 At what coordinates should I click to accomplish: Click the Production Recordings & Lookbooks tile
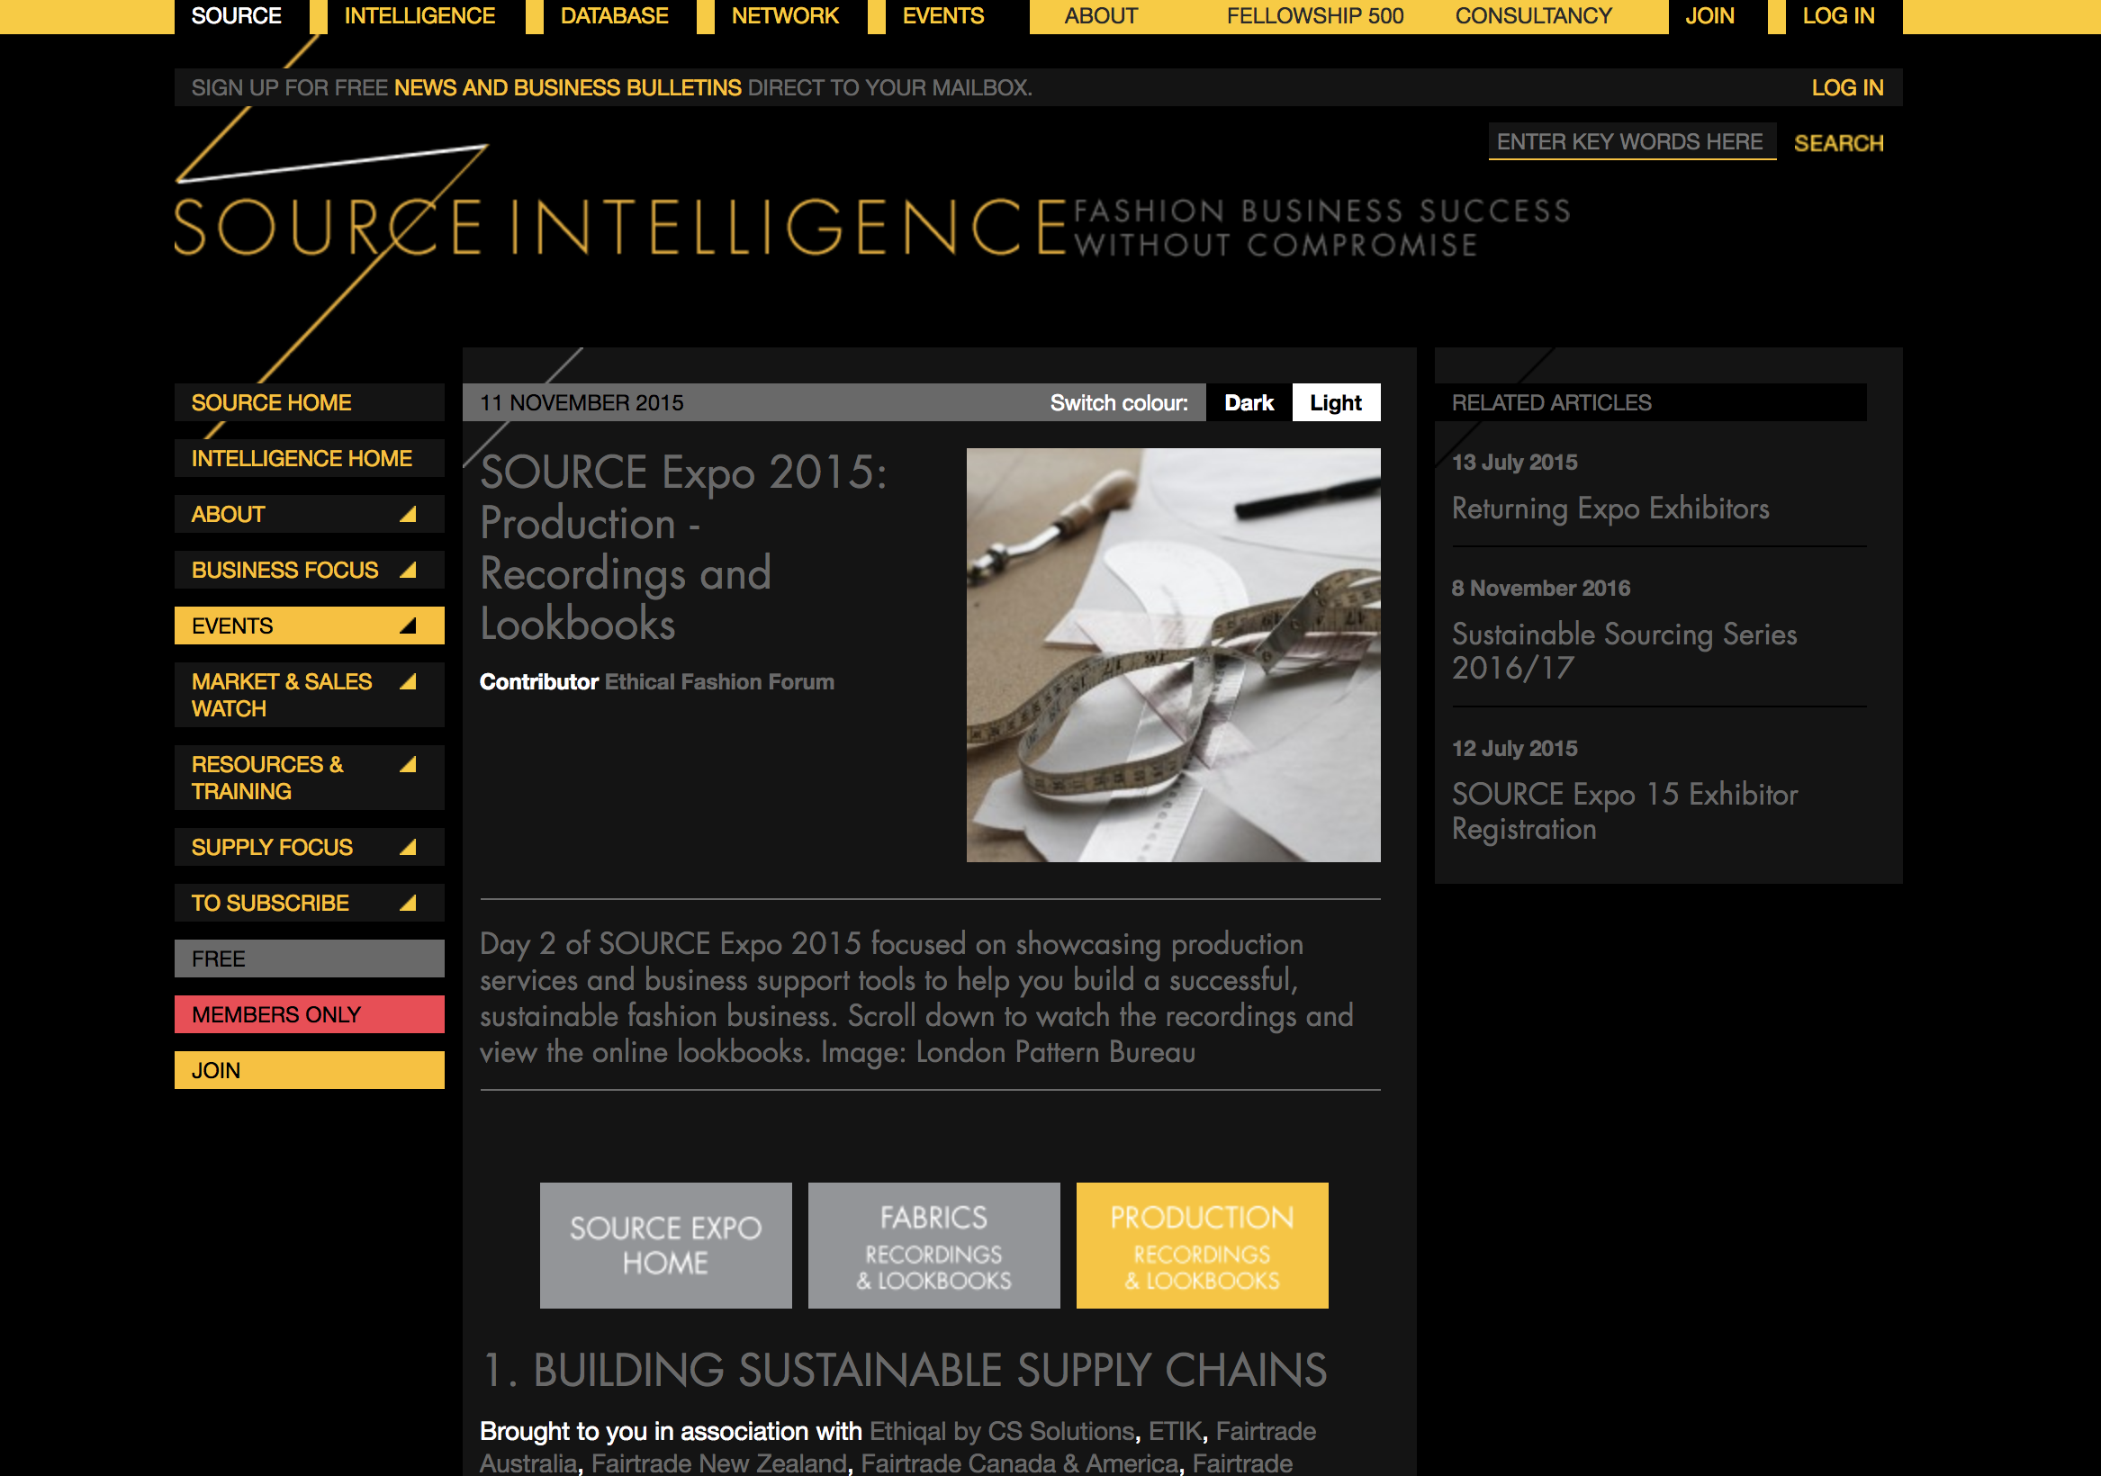(1202, 1246)
